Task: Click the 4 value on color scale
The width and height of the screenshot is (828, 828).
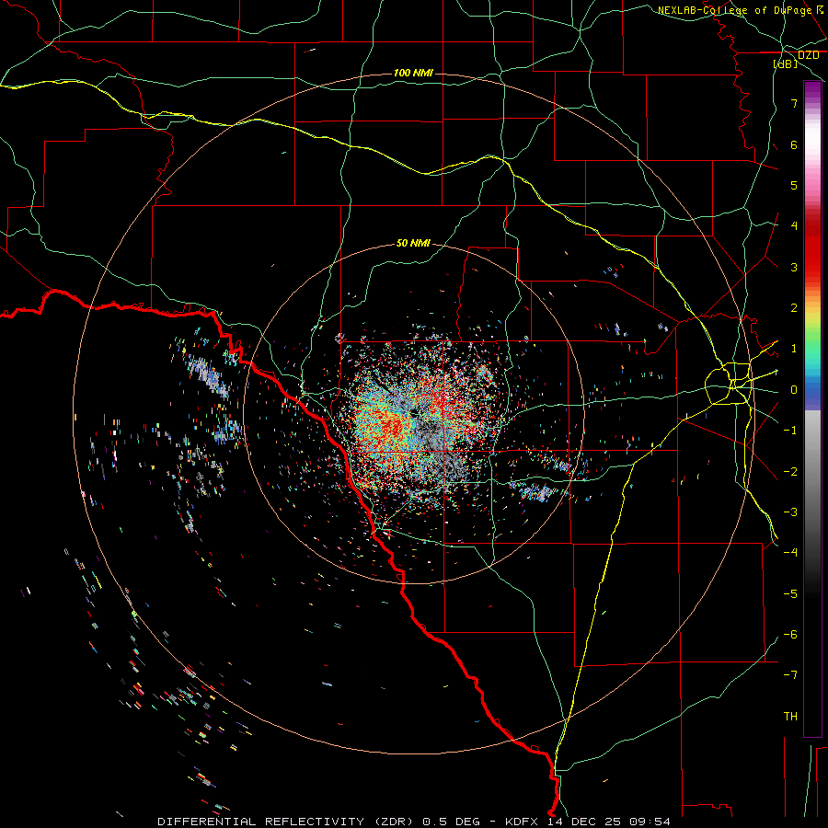Action: click(794, 226)
